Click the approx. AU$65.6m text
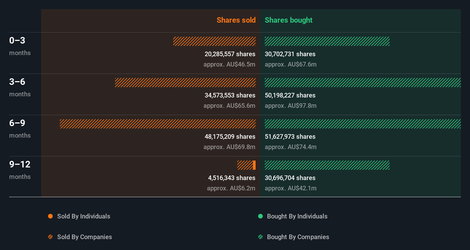Image resolution: width=470 pixels, height=250 pixels. coord(229,106)
